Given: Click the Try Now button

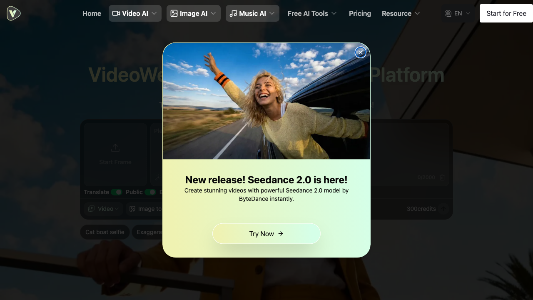Looking at the screenshot, I should pos(266,234).
